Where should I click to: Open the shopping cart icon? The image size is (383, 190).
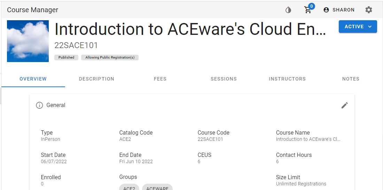click(307, 10)
